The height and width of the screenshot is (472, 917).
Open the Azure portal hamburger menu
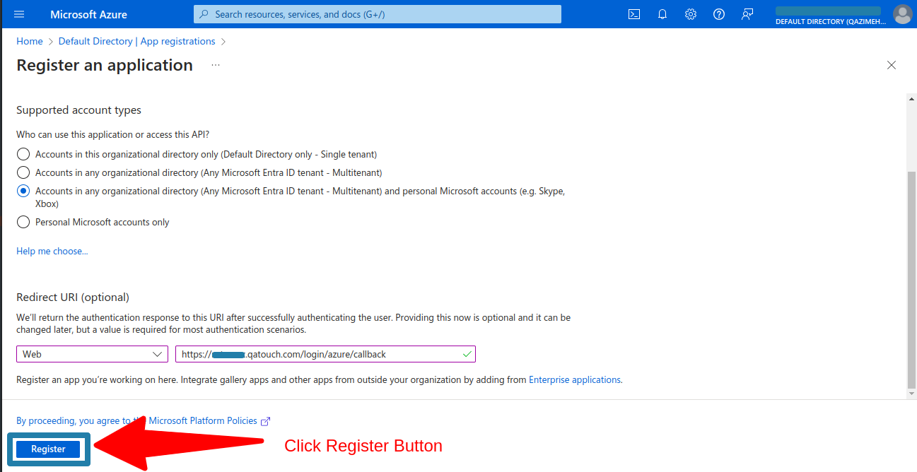click(19, 14)
